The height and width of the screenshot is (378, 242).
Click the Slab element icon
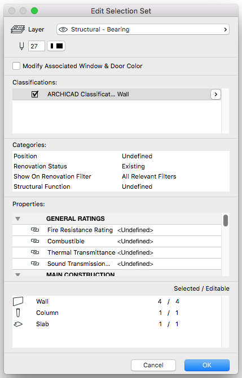pyautogui.click(x=18, y=324)
